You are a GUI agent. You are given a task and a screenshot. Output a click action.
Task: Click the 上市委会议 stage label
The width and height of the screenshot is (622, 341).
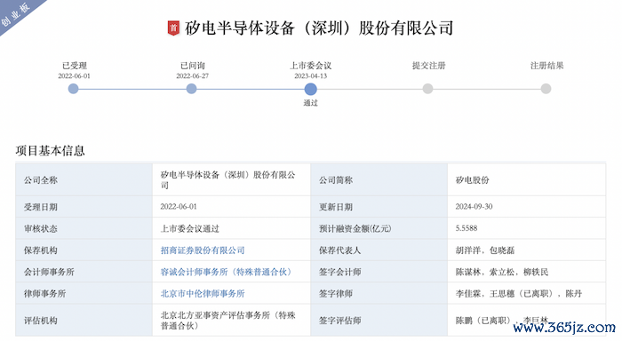[311, 66]
